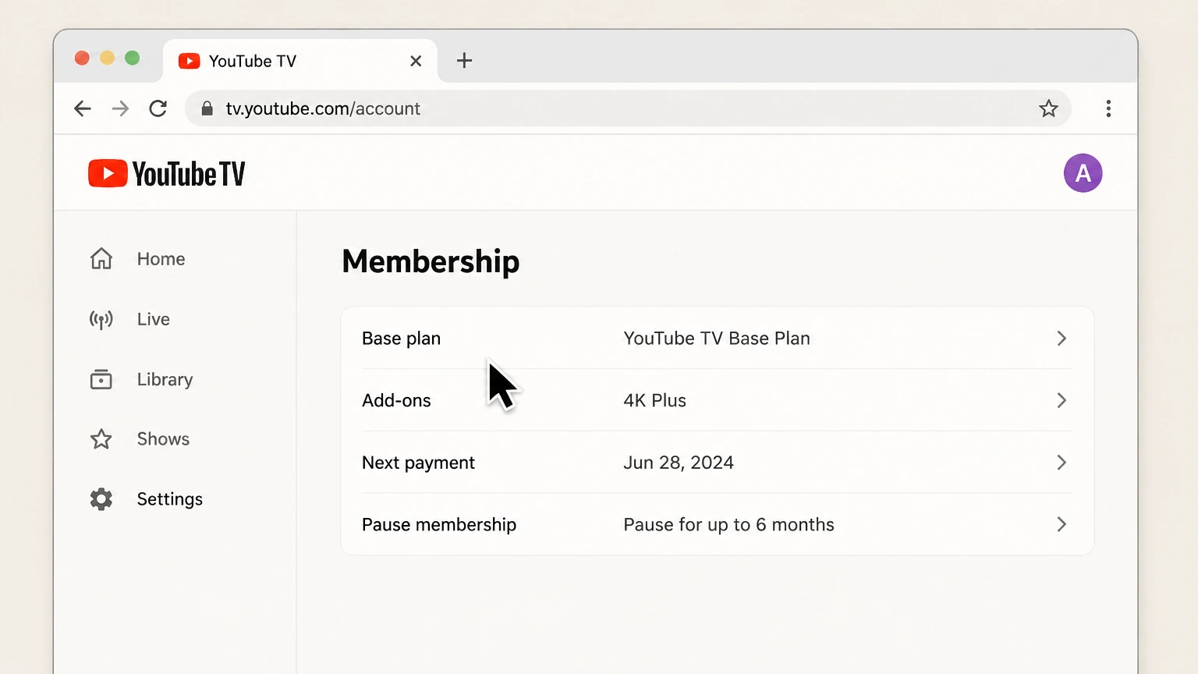1198x674 pixels.
Task: Expand the Pause membership row chevron
Action: pyautogui.click(x=1062, y=524)
